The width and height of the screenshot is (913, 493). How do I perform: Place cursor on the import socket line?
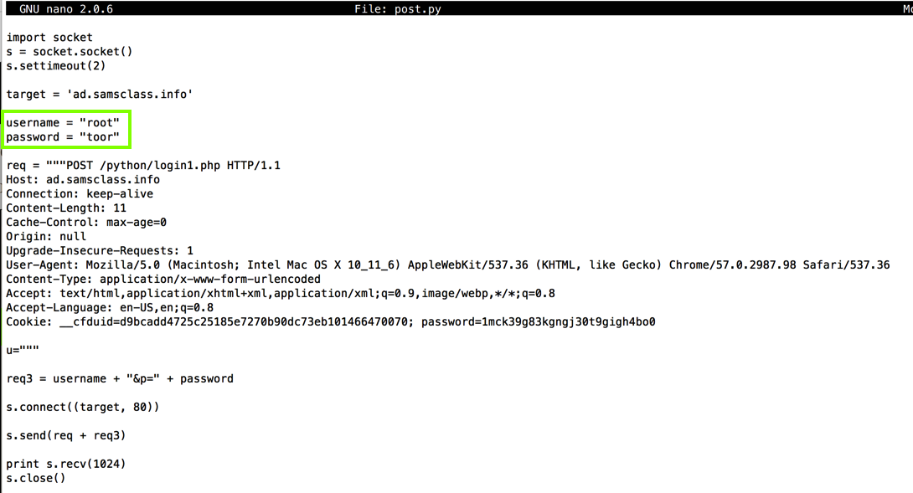(49, 38)
